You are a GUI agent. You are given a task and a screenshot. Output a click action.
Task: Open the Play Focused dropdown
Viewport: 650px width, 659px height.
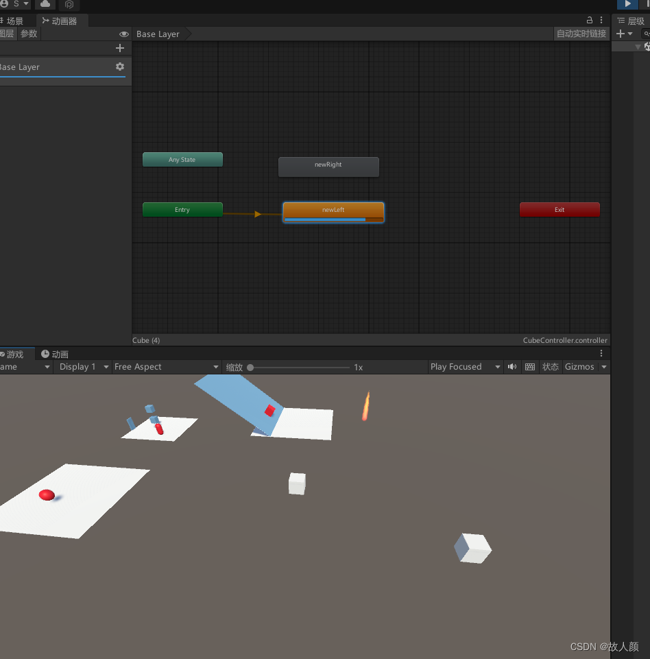[x=465, y=366]
